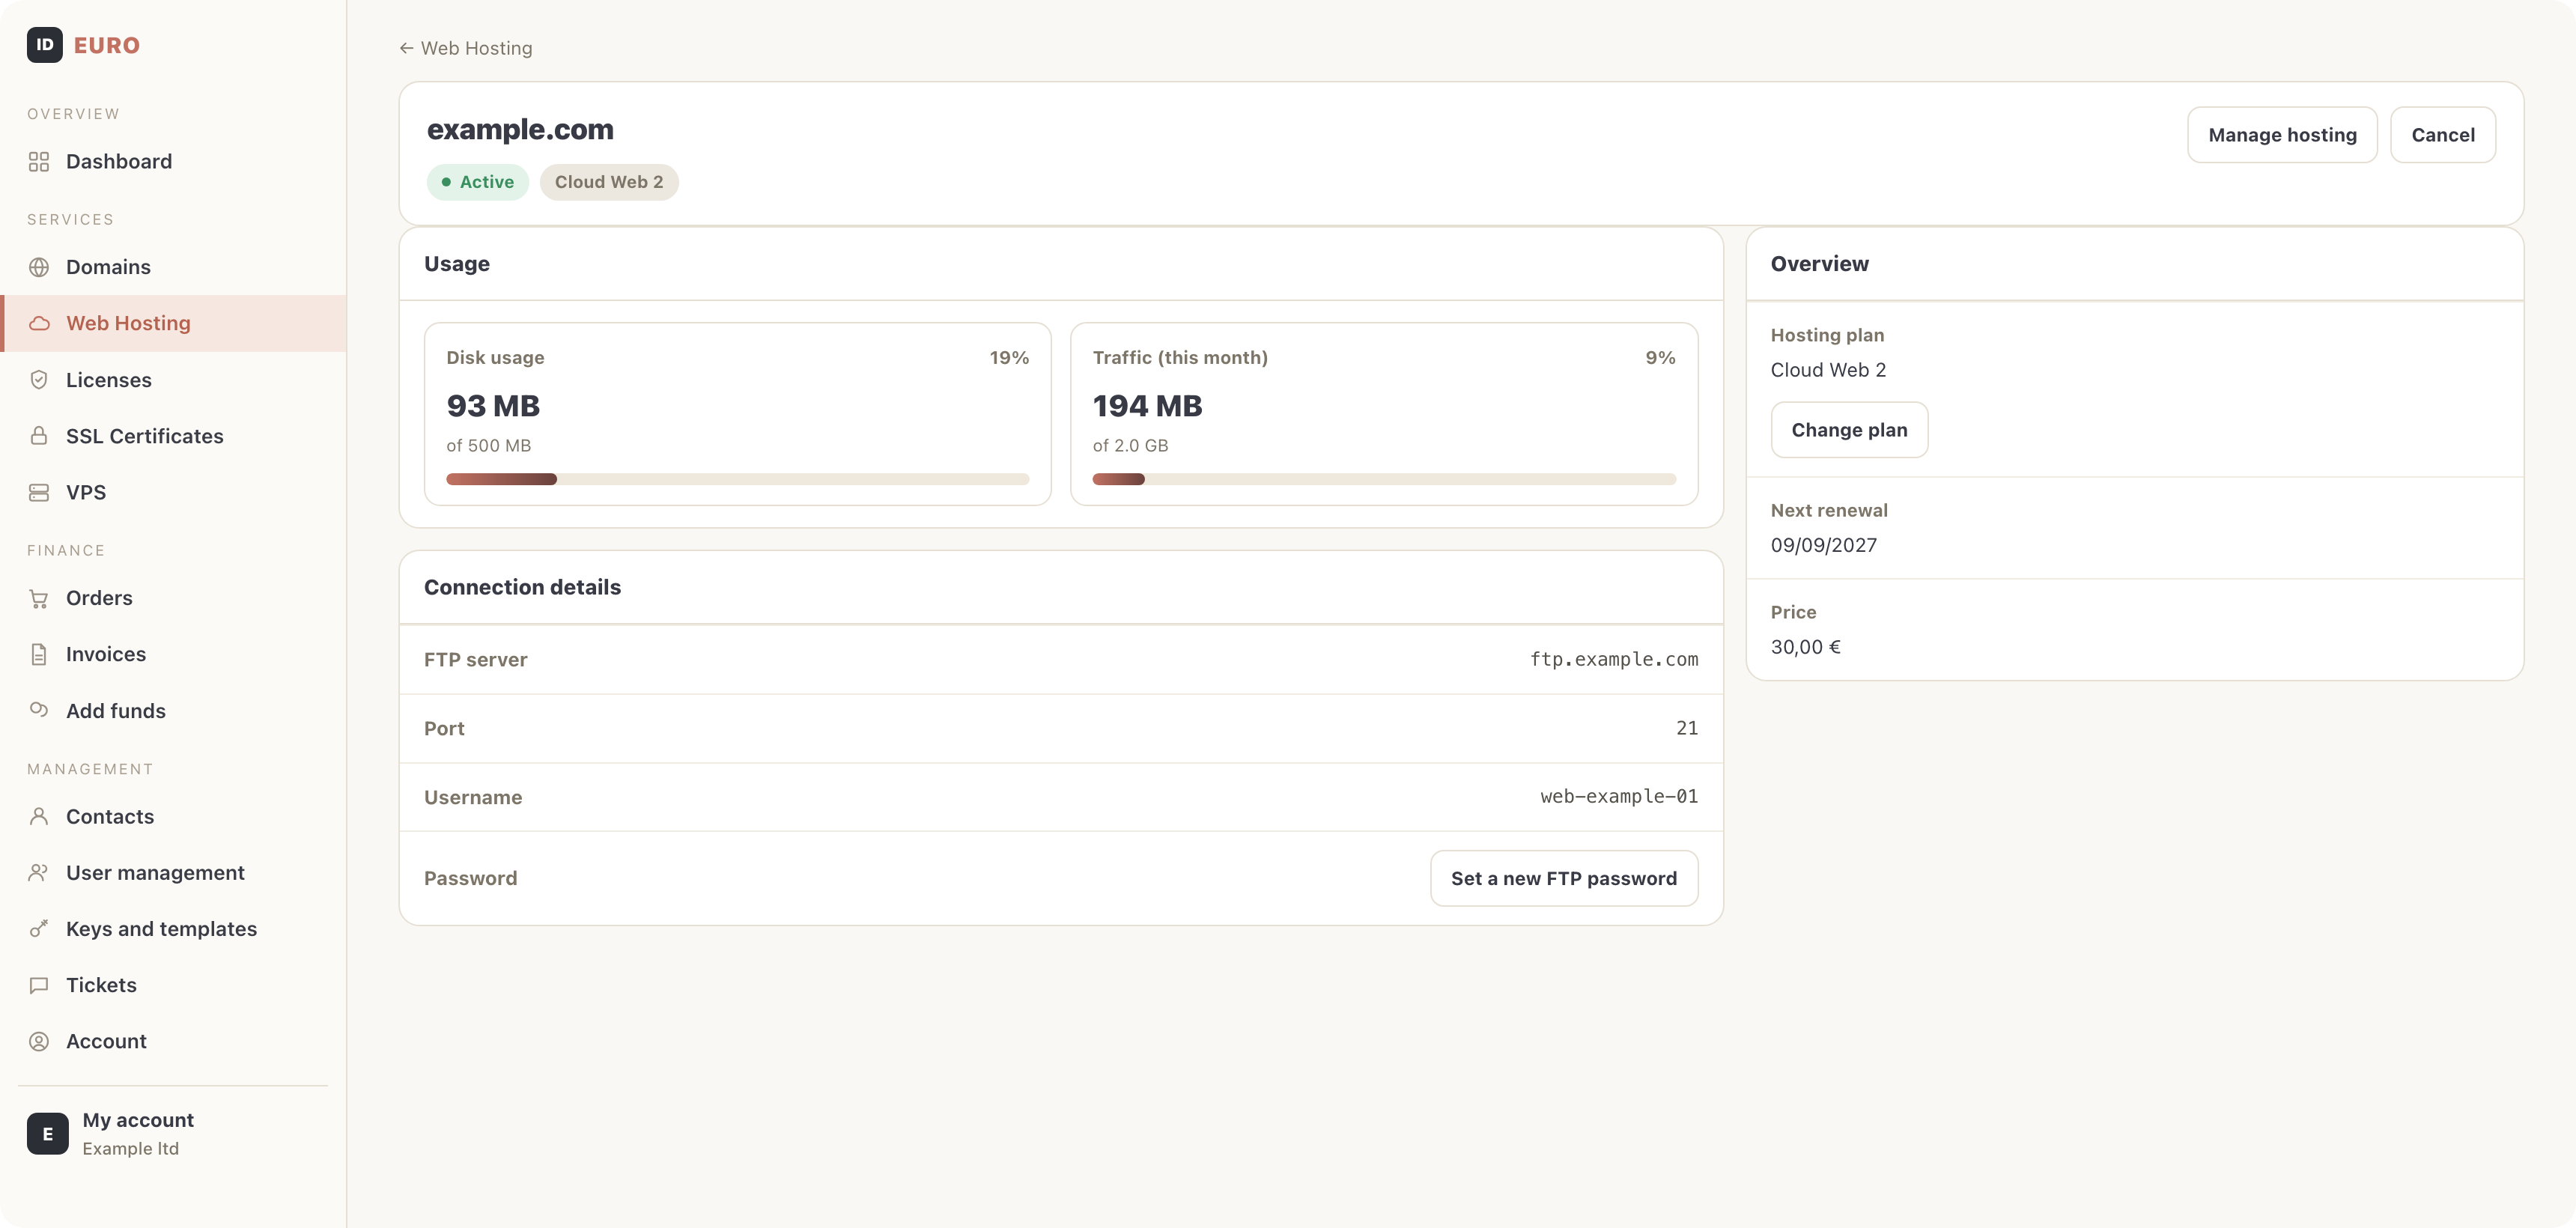
Task: Click the Domains globe icon
Action: click(39, 267)
